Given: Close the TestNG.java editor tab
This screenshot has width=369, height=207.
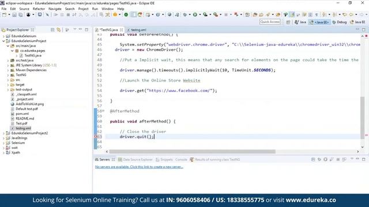Looking at the screenshot, I should (x=122, y=30).
